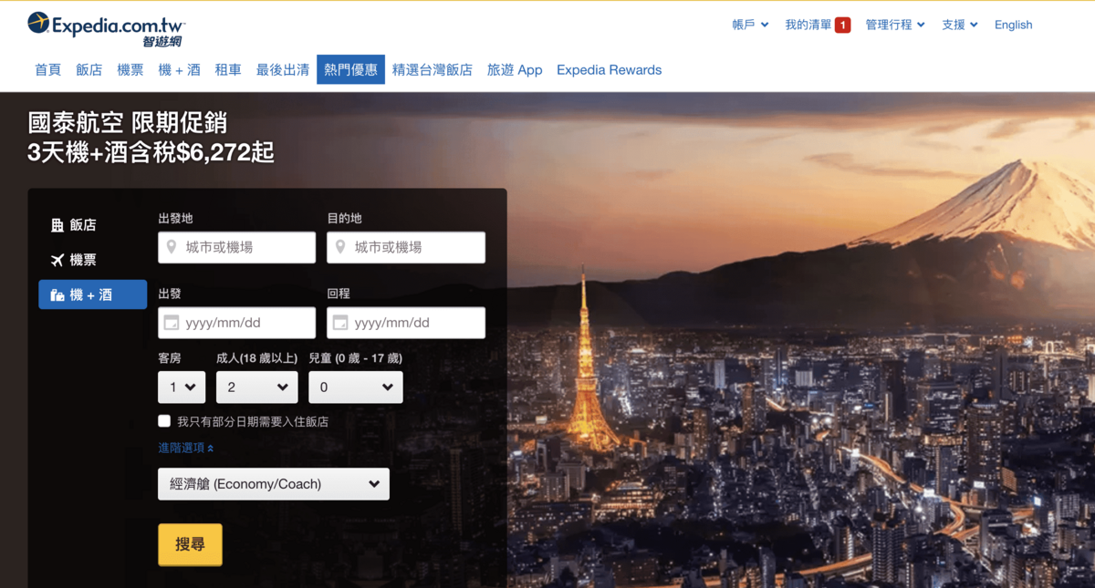
Task: Click the 國泰航空 限期促銷 promo headline
Action: pos(128,123)
